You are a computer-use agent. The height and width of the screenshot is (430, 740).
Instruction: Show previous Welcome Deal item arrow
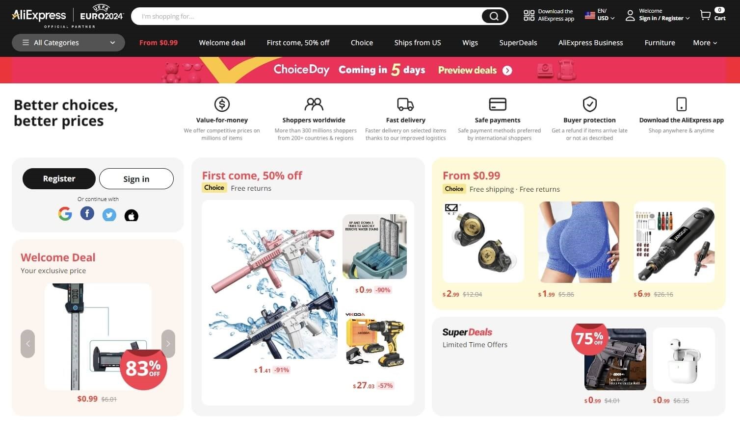[27, 344]
